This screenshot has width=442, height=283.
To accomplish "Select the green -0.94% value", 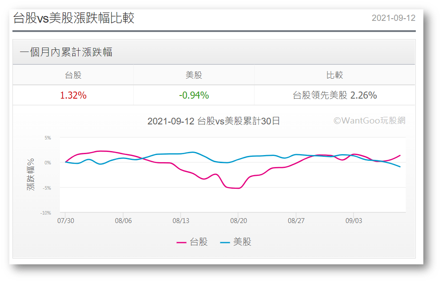I will tap(194, 95).
